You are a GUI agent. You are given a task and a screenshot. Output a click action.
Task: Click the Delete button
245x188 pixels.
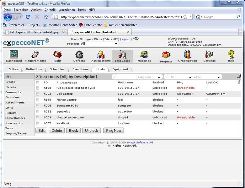(x=57, y=131)
